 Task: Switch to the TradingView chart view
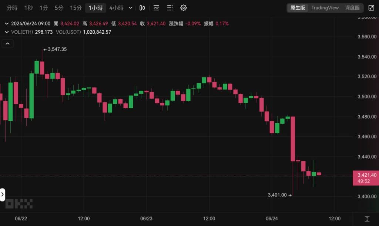(x=325, y=8)
